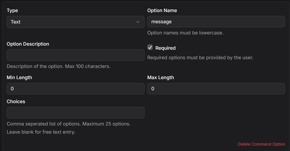Click the Leave blank for free text hint
Screen dimensions: 290x151
41,132
